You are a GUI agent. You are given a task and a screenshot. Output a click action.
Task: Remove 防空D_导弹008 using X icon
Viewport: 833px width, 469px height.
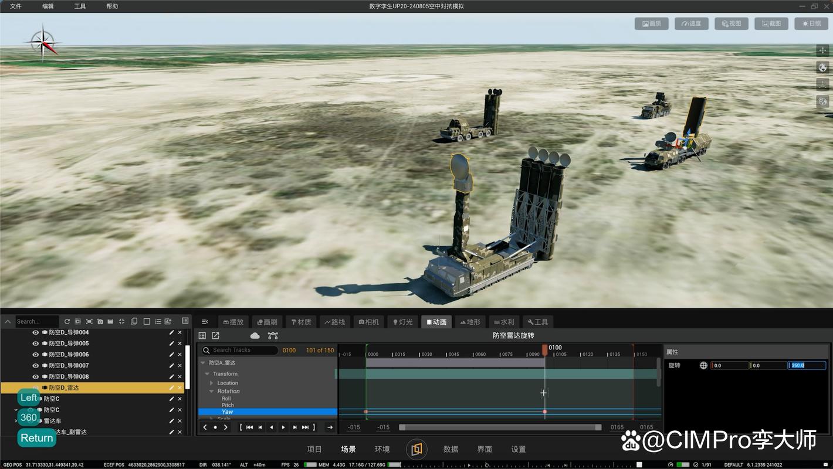(x=180, y=376)
